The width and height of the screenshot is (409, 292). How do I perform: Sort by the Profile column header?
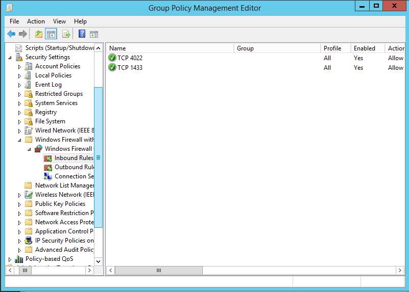point(335,48)
